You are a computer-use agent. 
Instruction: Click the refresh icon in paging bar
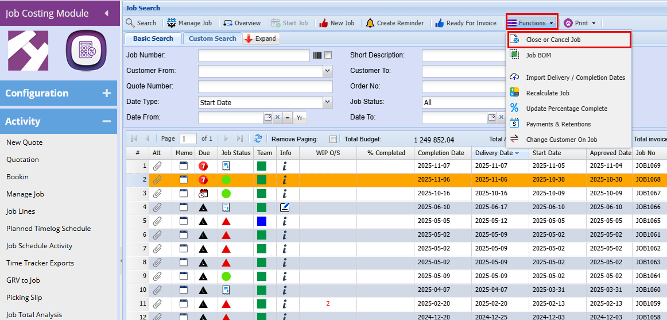point(258,138)
